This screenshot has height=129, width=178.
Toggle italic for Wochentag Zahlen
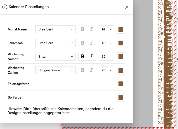(91, 70)
